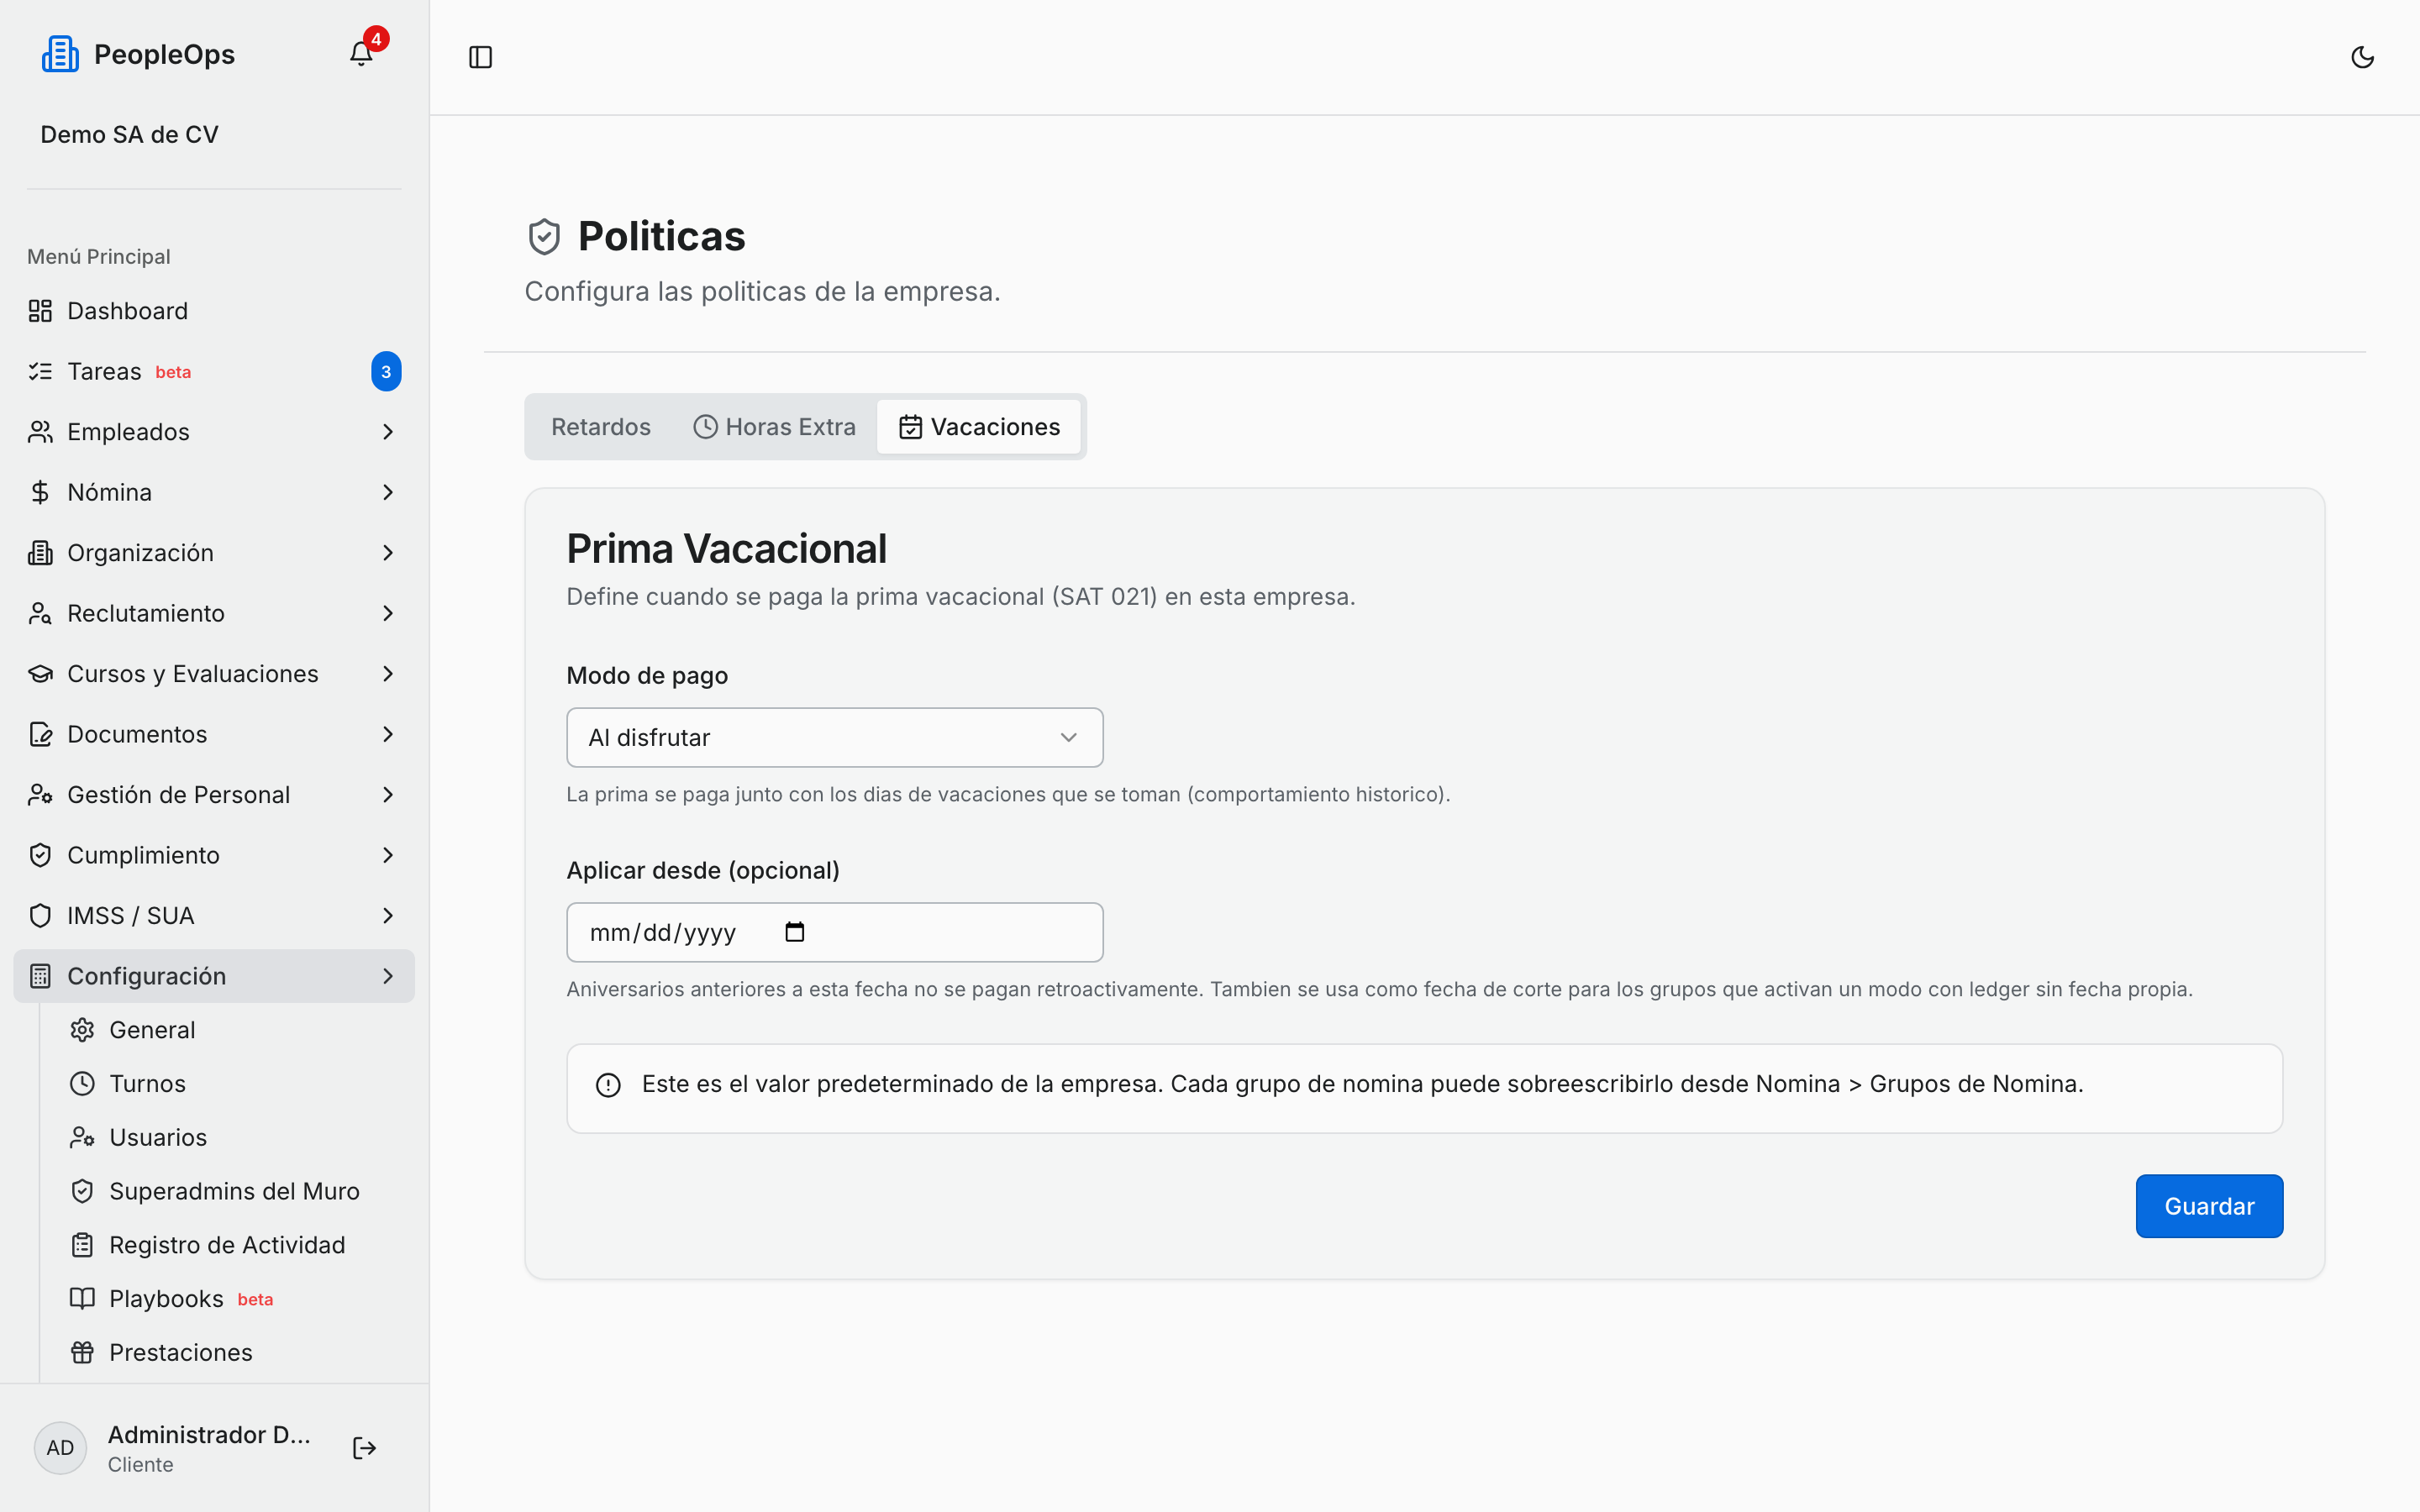Expand the Reclutamiento submenu chevron

(388, 613)
